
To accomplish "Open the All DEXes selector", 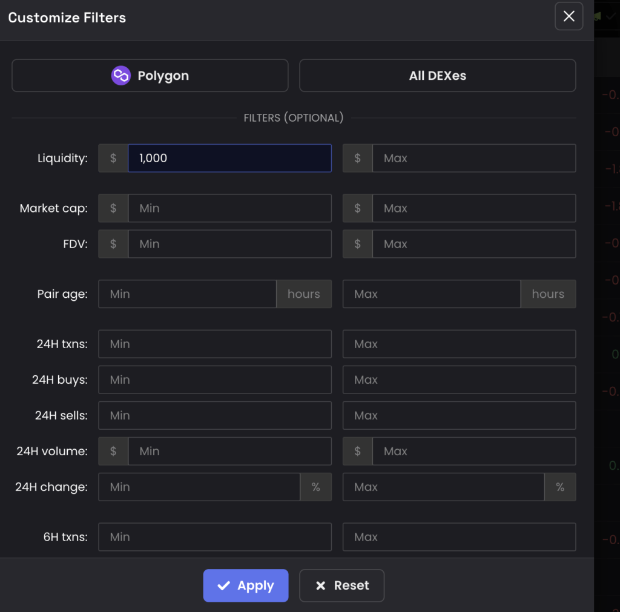I will point(437,76).
